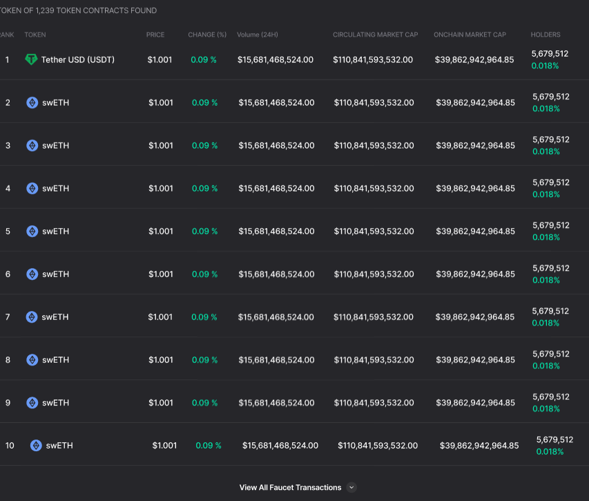The width and height of the screenshot is (589, 501).
Task: Expand the chevron beside View All Faucet Transactions
Action: point(351,487)
